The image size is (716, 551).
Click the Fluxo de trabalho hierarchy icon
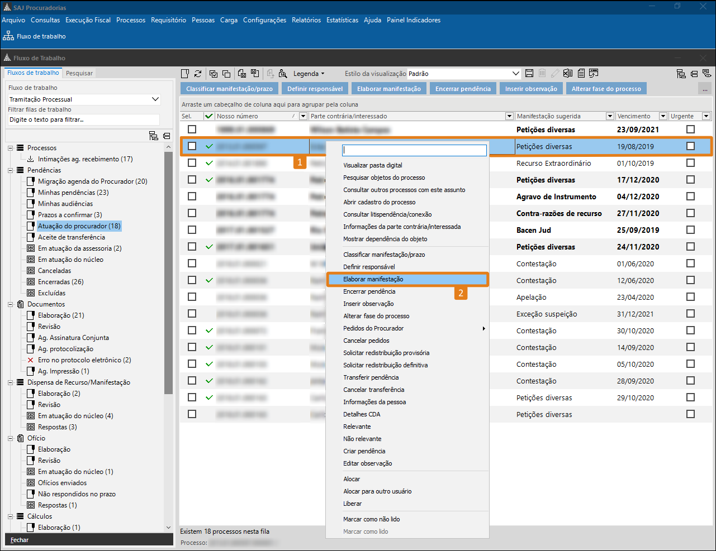point(8,36)
